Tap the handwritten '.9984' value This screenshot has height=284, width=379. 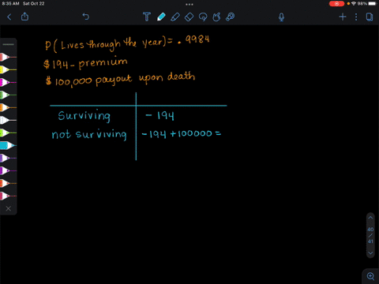click(194, 39)
